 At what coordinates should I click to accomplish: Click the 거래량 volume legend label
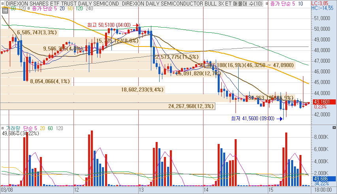(13, 128)
